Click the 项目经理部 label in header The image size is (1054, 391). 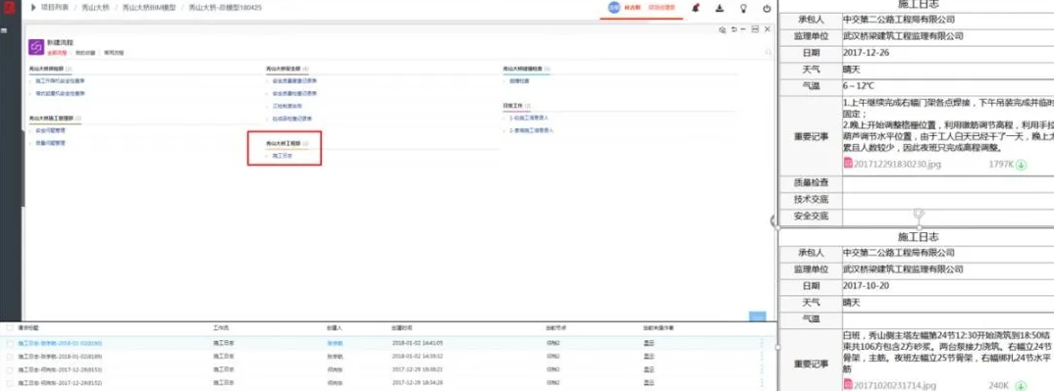661,8
